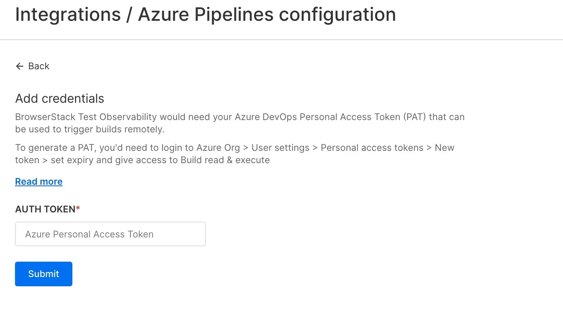Open the "Read more" link
The height and width of the screenshot is (324, 563).
(x=39, y=182)
